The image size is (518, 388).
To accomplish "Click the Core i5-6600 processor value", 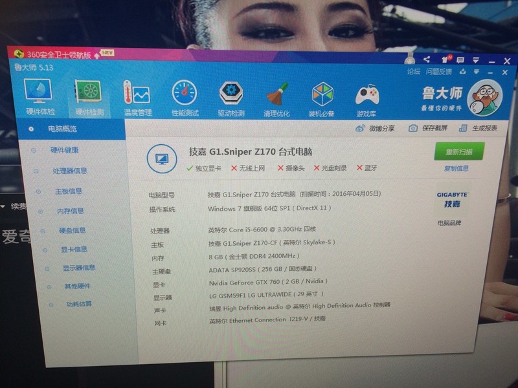I will (x=262, y=230).
